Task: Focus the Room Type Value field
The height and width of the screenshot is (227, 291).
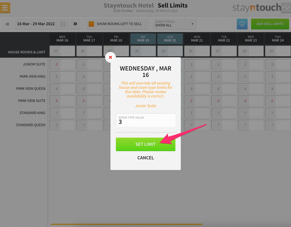Action: click(145, 120)
